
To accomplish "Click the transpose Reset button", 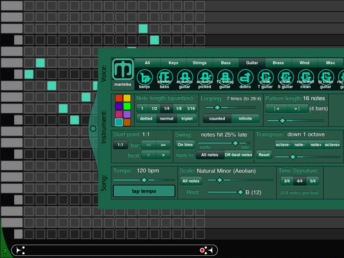I will [x=264, y=155].
